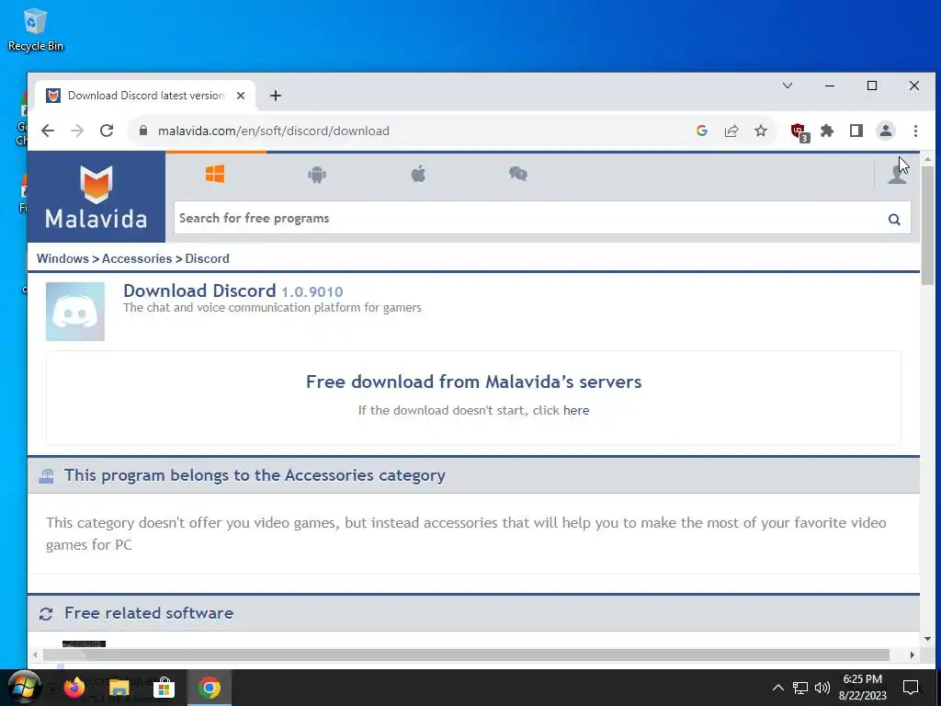Open the Chrome profile avatar
Viewport: 941px width, 706px height.
[886, 131]
